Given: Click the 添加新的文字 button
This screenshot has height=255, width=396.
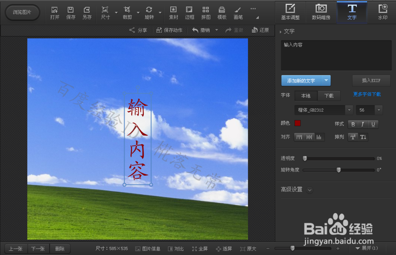Looking at the screenshot, I should [301, 81].
